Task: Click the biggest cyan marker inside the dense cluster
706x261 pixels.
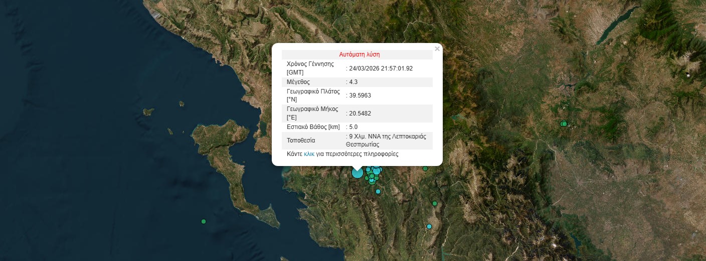Action: click(376, 171)
